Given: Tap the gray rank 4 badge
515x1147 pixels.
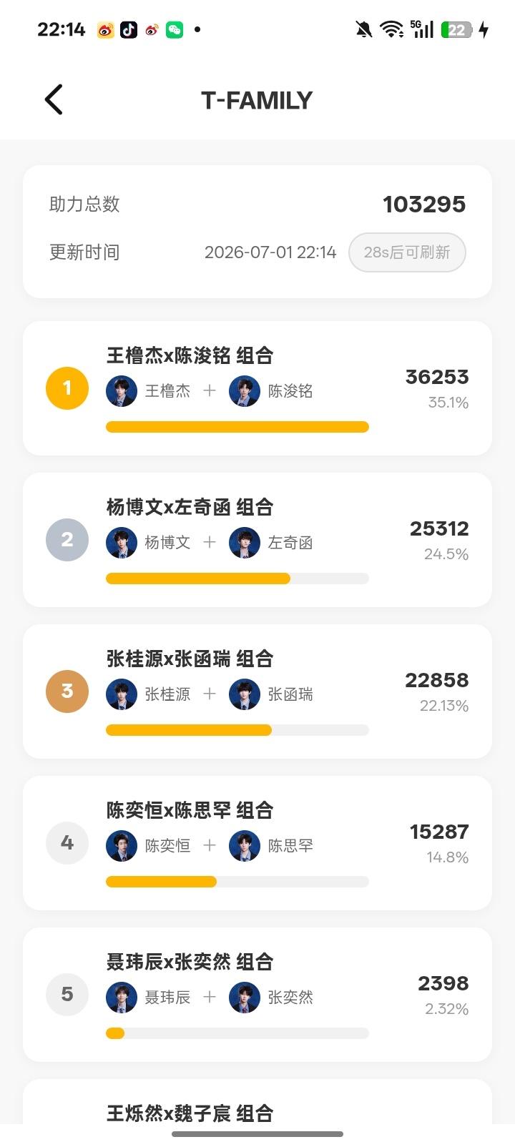Looking at the screenshot, I should coord(67,843).
